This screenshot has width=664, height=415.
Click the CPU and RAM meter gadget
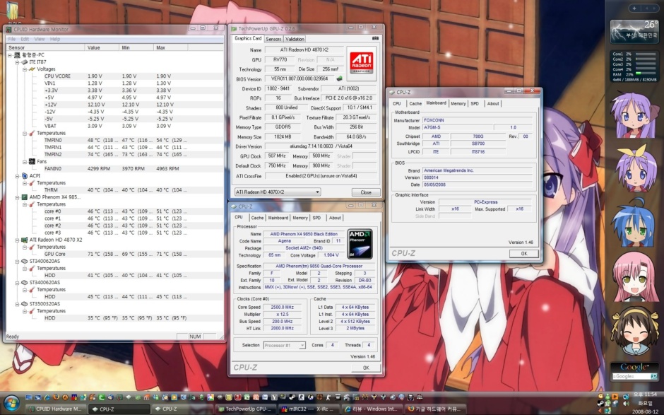coord(634,66)
